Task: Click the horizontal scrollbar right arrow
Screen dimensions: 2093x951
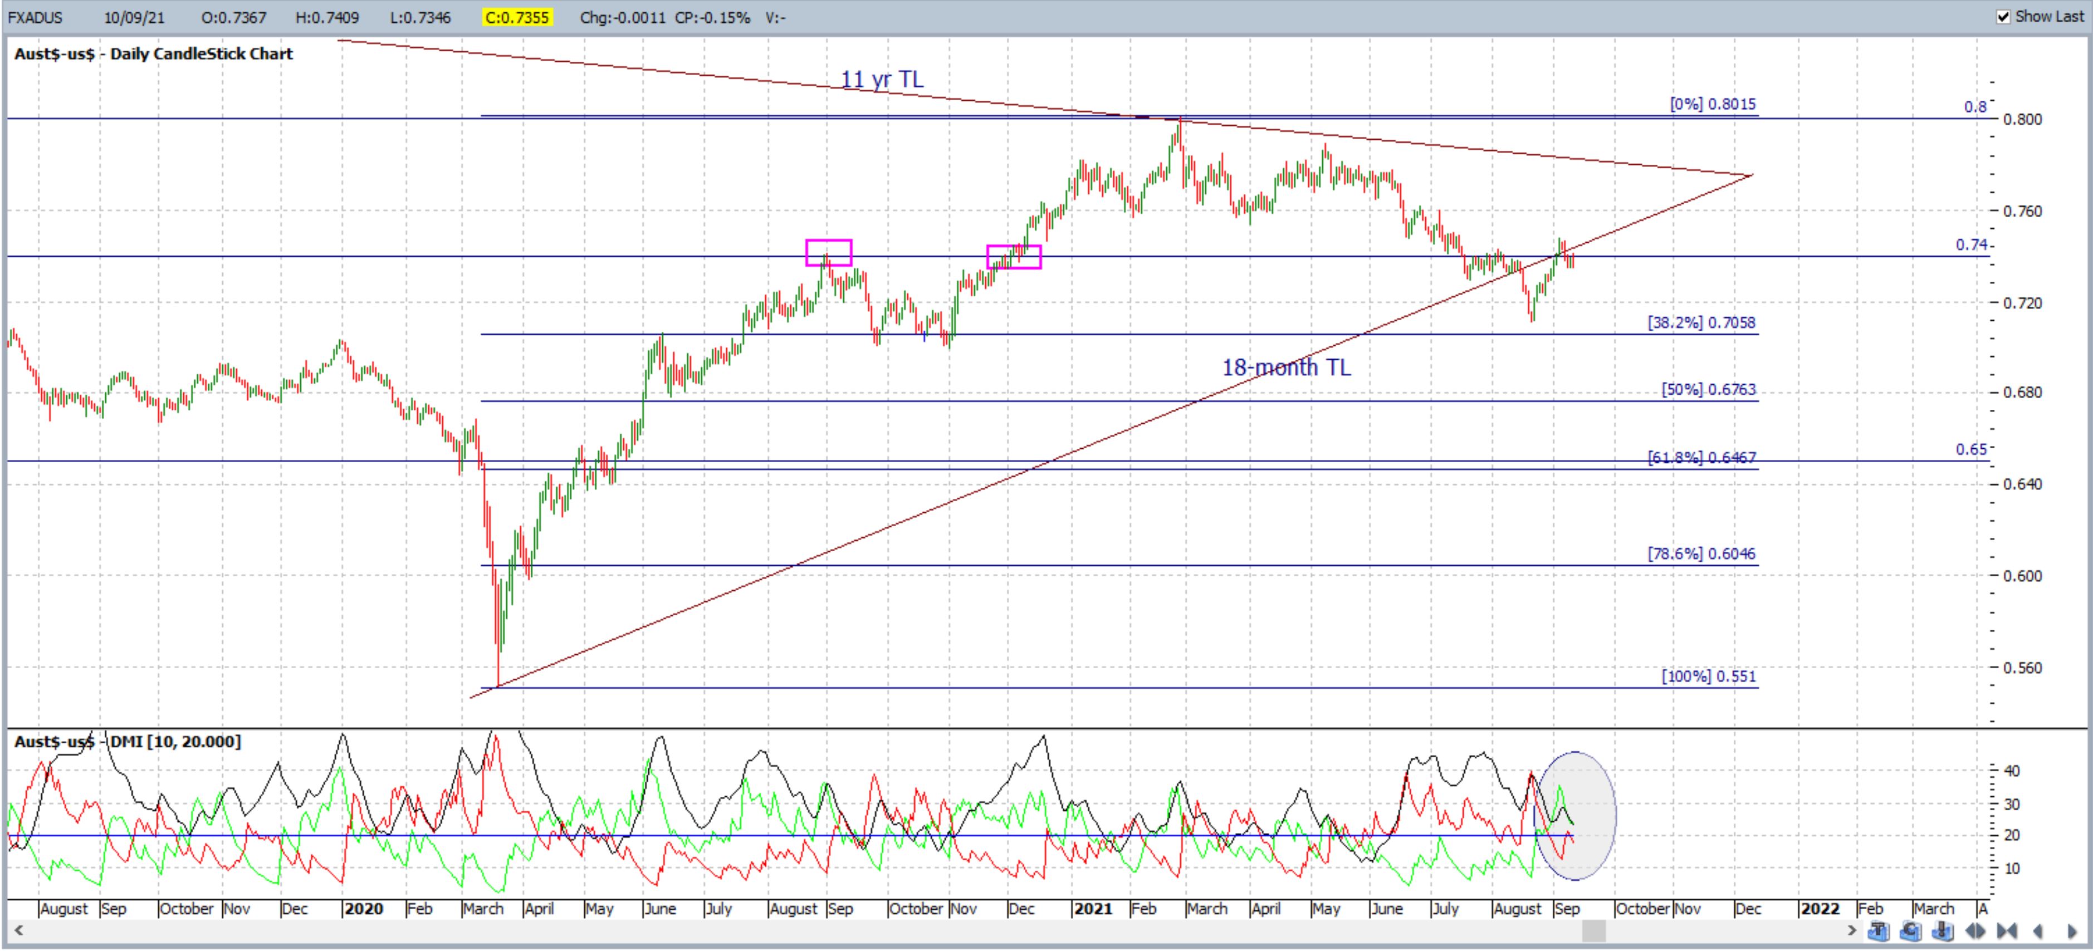Action: coord(1852,932)
